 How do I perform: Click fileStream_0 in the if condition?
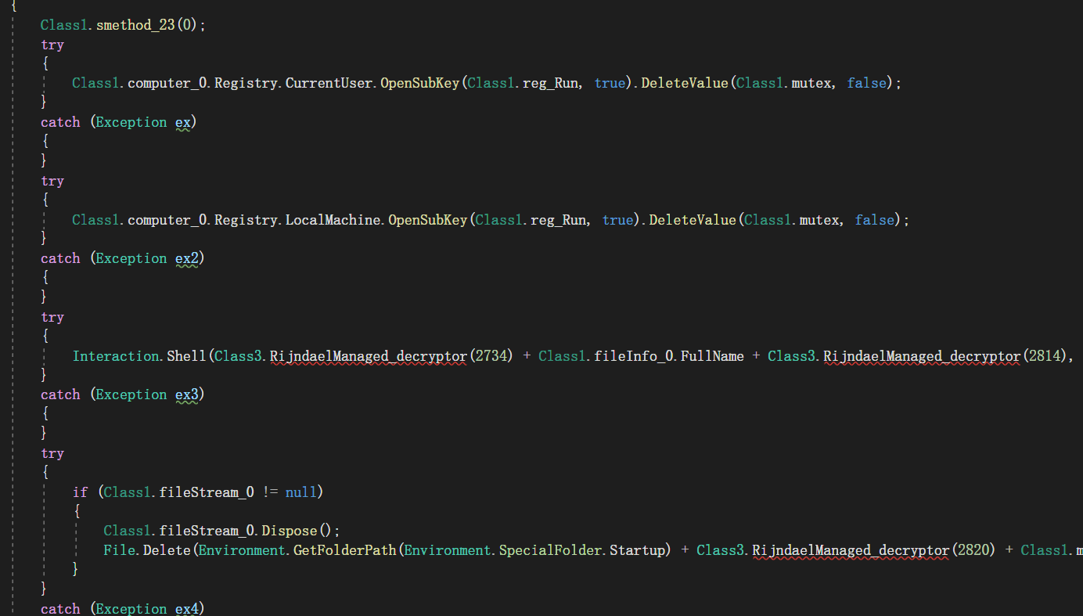point(207,492)
